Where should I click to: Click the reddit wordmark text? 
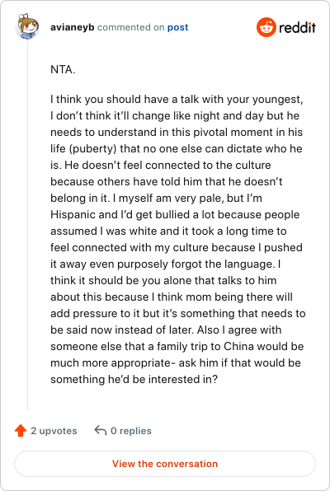click(x=297, y=27)
